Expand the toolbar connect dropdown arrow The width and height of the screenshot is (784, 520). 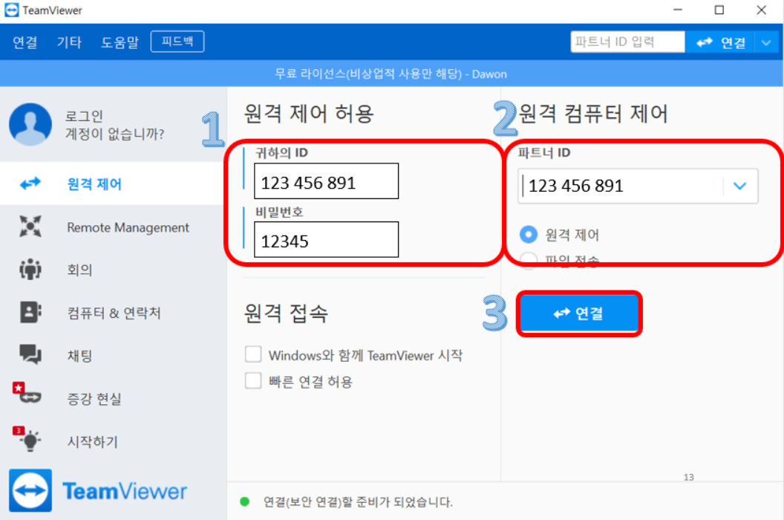coord(766,42)
